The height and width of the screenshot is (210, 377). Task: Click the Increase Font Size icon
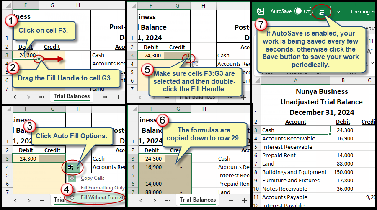(370, 51)
